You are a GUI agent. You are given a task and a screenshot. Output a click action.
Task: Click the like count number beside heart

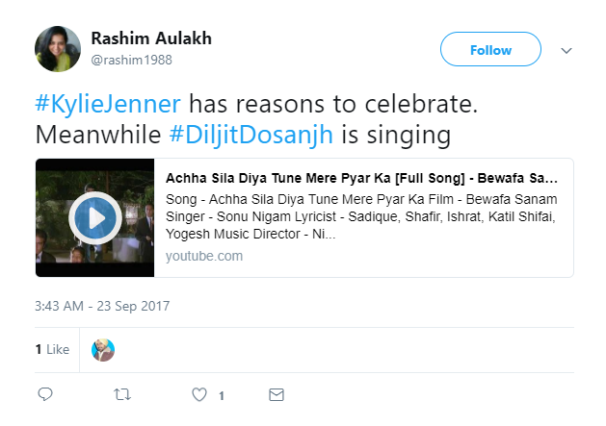coord(222,395)
